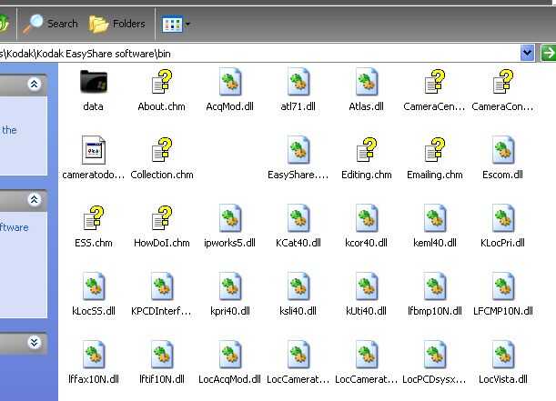Select the LFCMP10N.dll file icon

503,286
